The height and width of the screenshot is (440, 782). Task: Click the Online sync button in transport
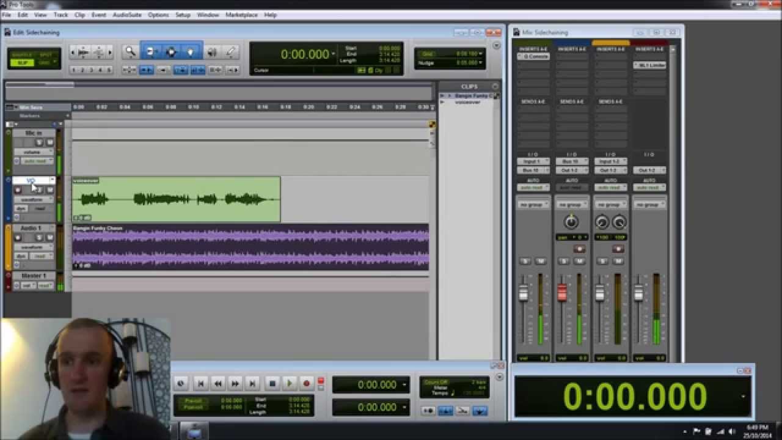180,384
